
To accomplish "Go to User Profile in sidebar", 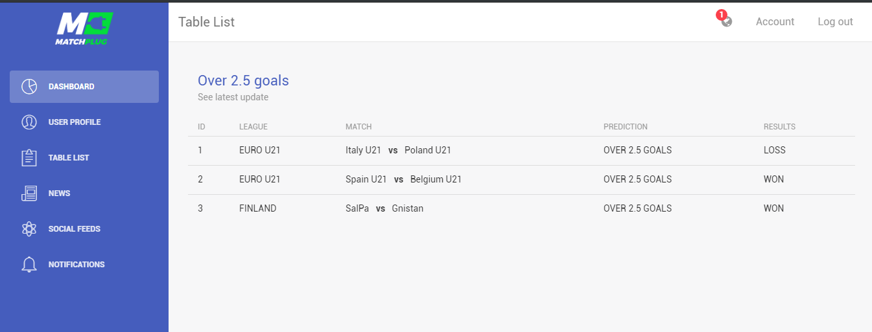I will coord(84,122).
